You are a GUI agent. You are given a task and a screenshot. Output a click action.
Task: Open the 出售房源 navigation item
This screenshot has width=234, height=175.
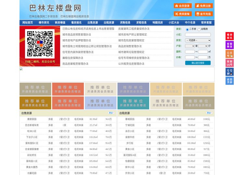(93, 23)
